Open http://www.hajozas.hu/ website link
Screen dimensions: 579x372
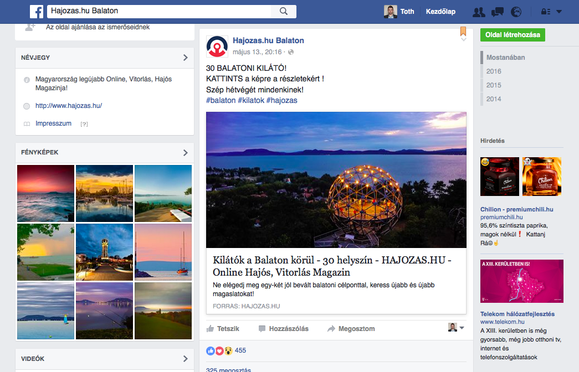(69, 106)
